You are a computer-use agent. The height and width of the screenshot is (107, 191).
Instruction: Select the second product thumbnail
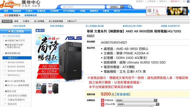53,89
